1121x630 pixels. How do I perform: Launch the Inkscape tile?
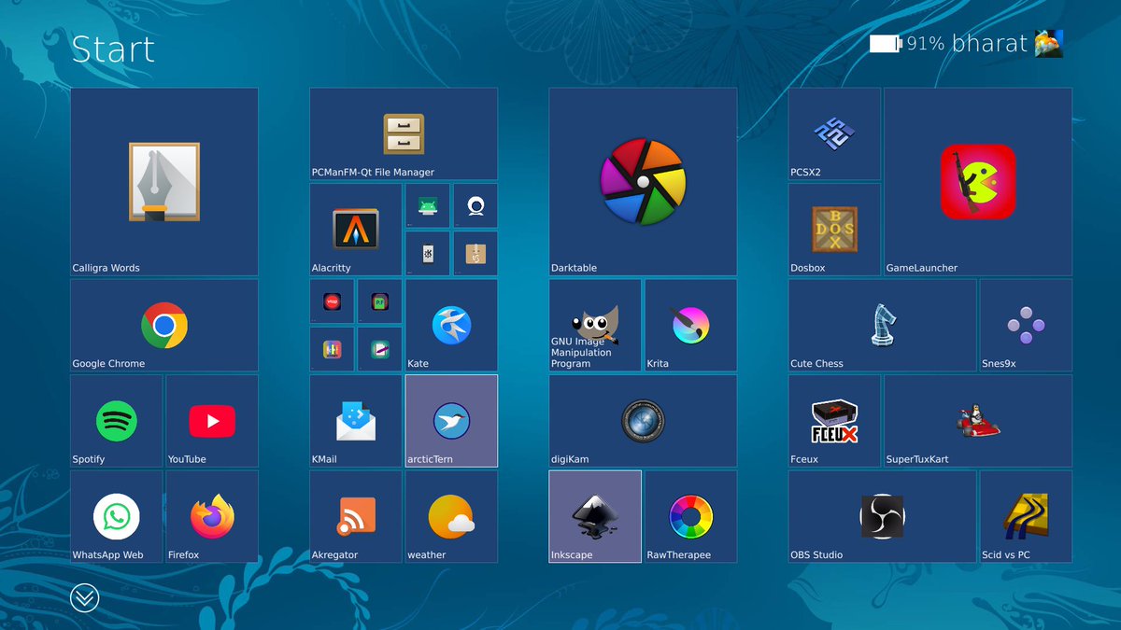click(595, 516)
